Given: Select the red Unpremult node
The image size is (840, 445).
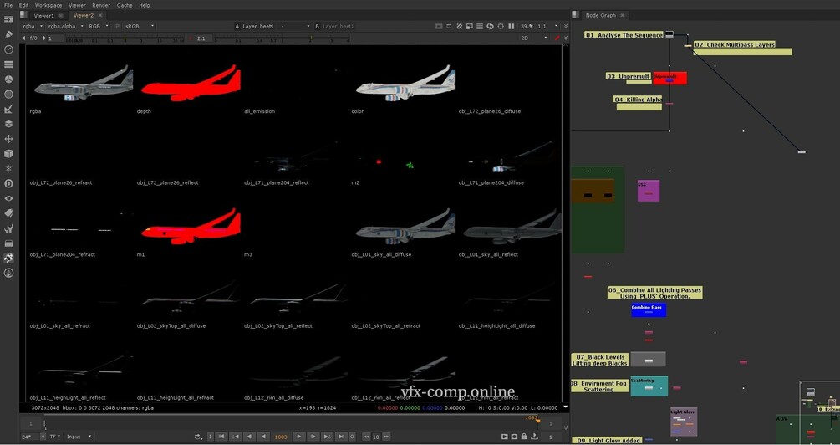Looking at the screenshot, I should point(669,79).
